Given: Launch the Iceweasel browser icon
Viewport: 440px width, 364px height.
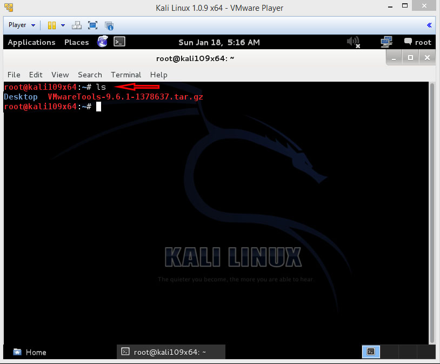Looking at the screenshot, I should 102,42.
